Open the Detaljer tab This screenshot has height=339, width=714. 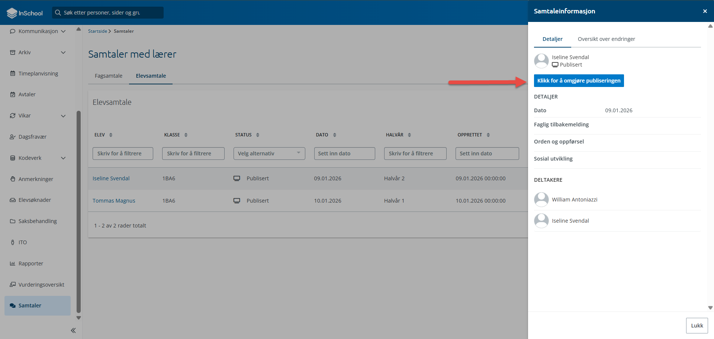(x=553, y=39)
